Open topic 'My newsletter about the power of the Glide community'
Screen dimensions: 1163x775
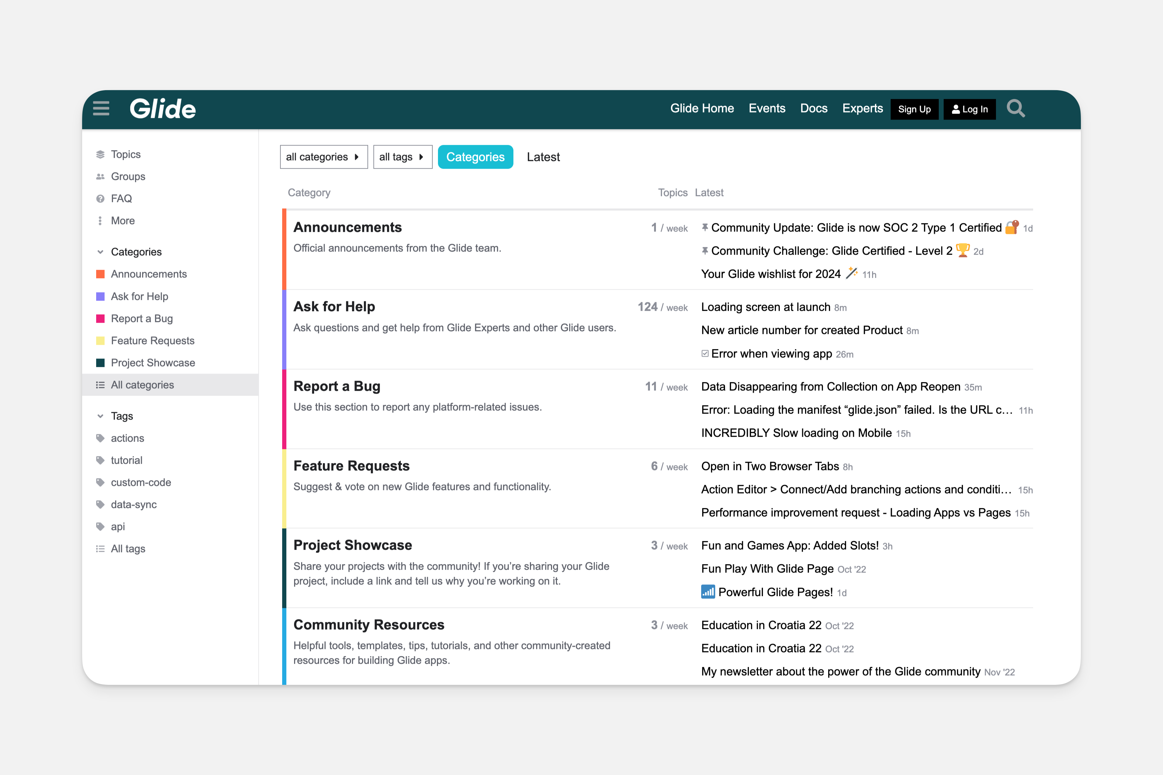(841, 671)
